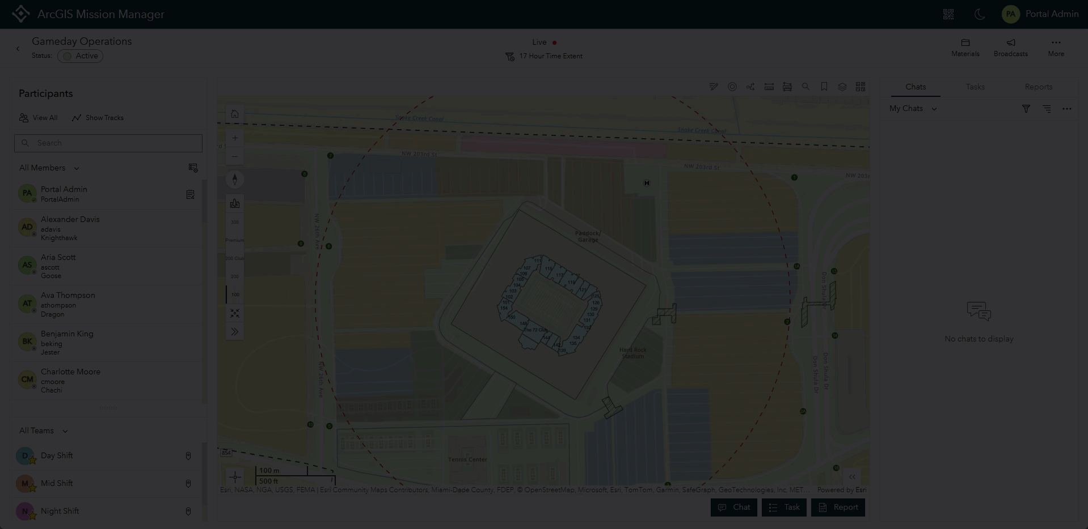Open the map layers list
Viewport: 1088px width, 529px height.
tap(842, 87)
